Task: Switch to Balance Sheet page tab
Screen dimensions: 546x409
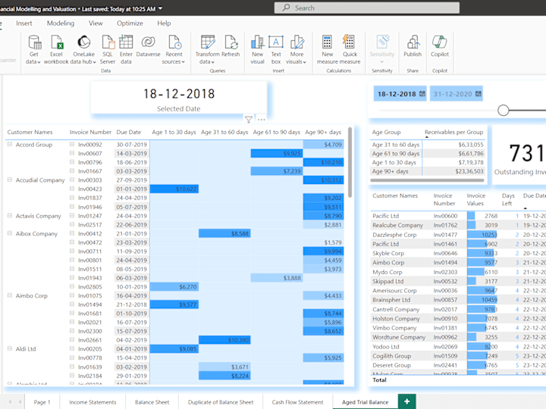Action: (x=152, y=402)
